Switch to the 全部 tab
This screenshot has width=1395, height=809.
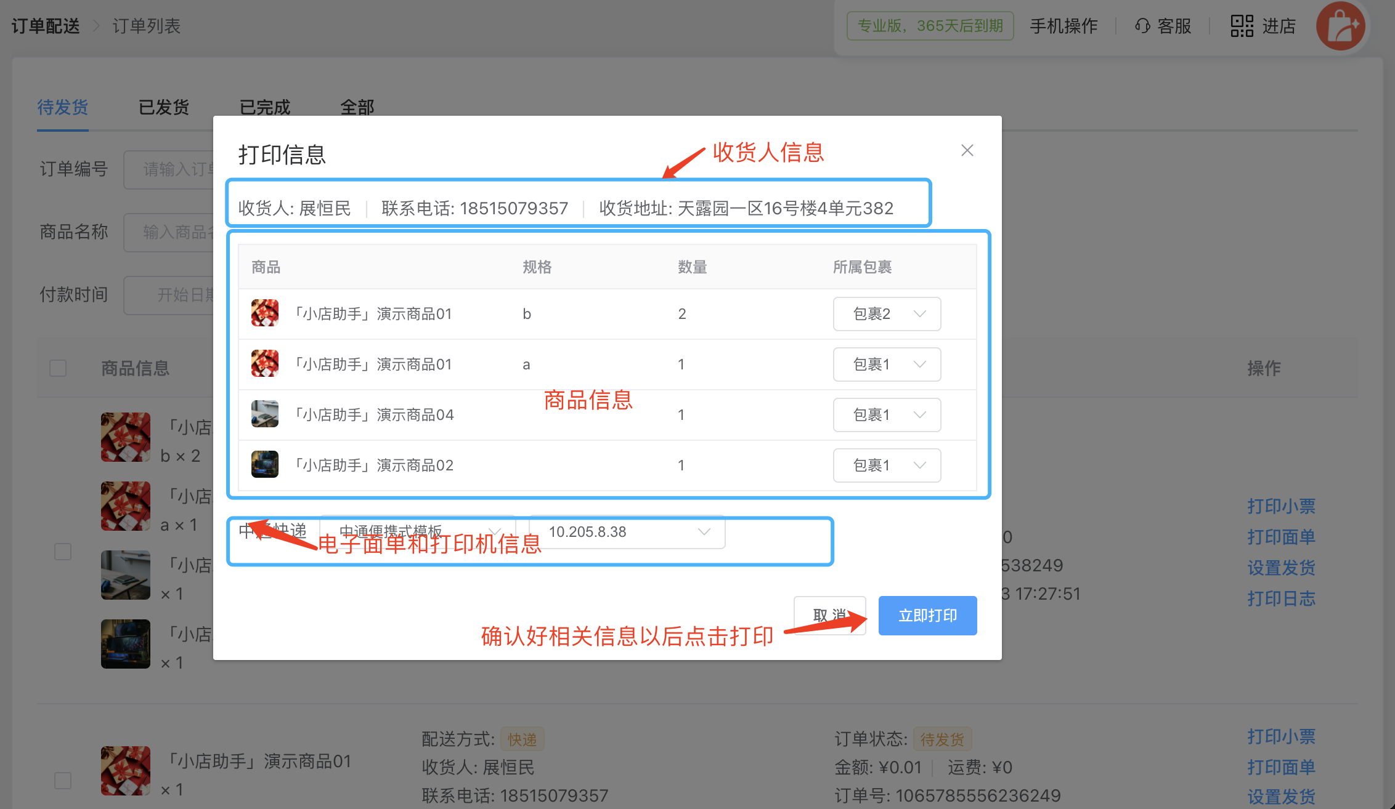point(357,108)
